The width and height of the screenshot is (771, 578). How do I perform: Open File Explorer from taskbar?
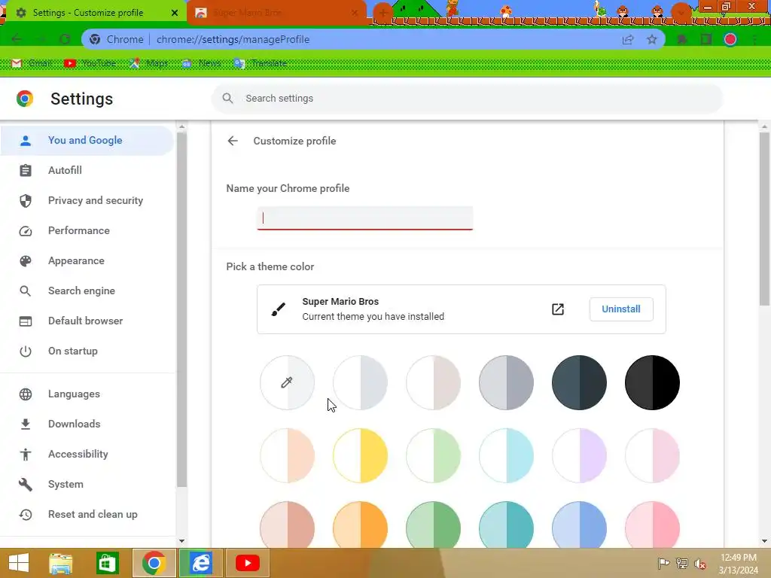tap(60, 563)
